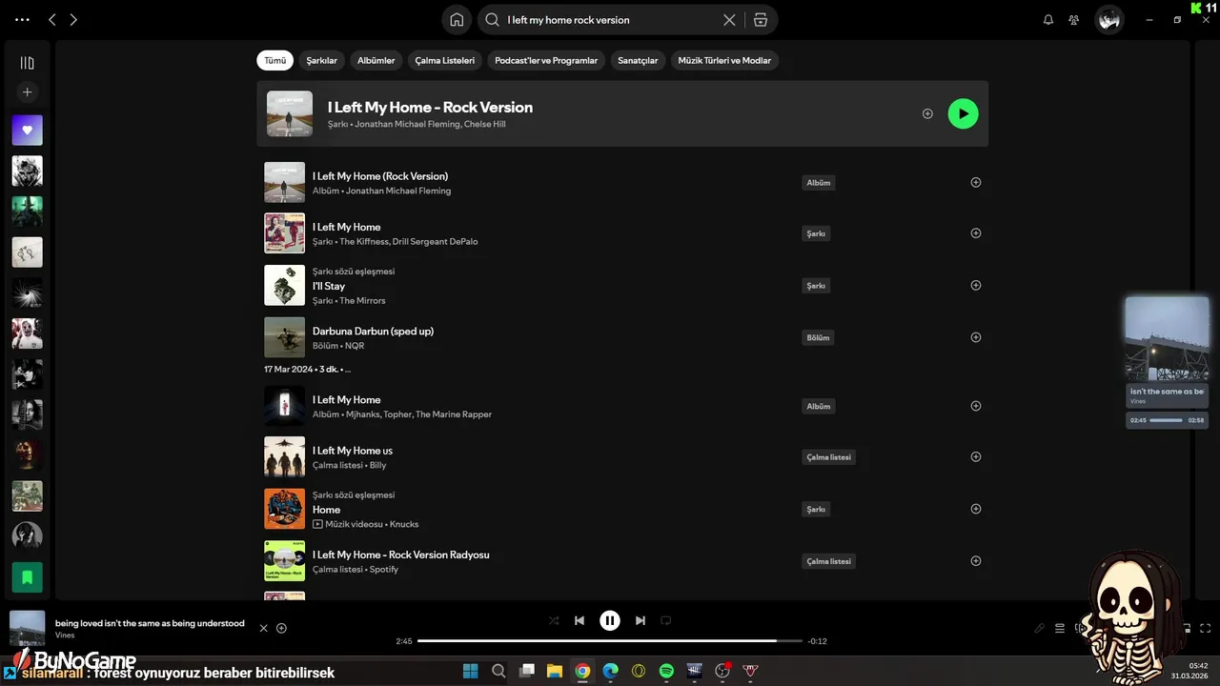Screen dimensions: 1220x686
Task: Add I Left My Home us playlist
Action: coord(975,456)
